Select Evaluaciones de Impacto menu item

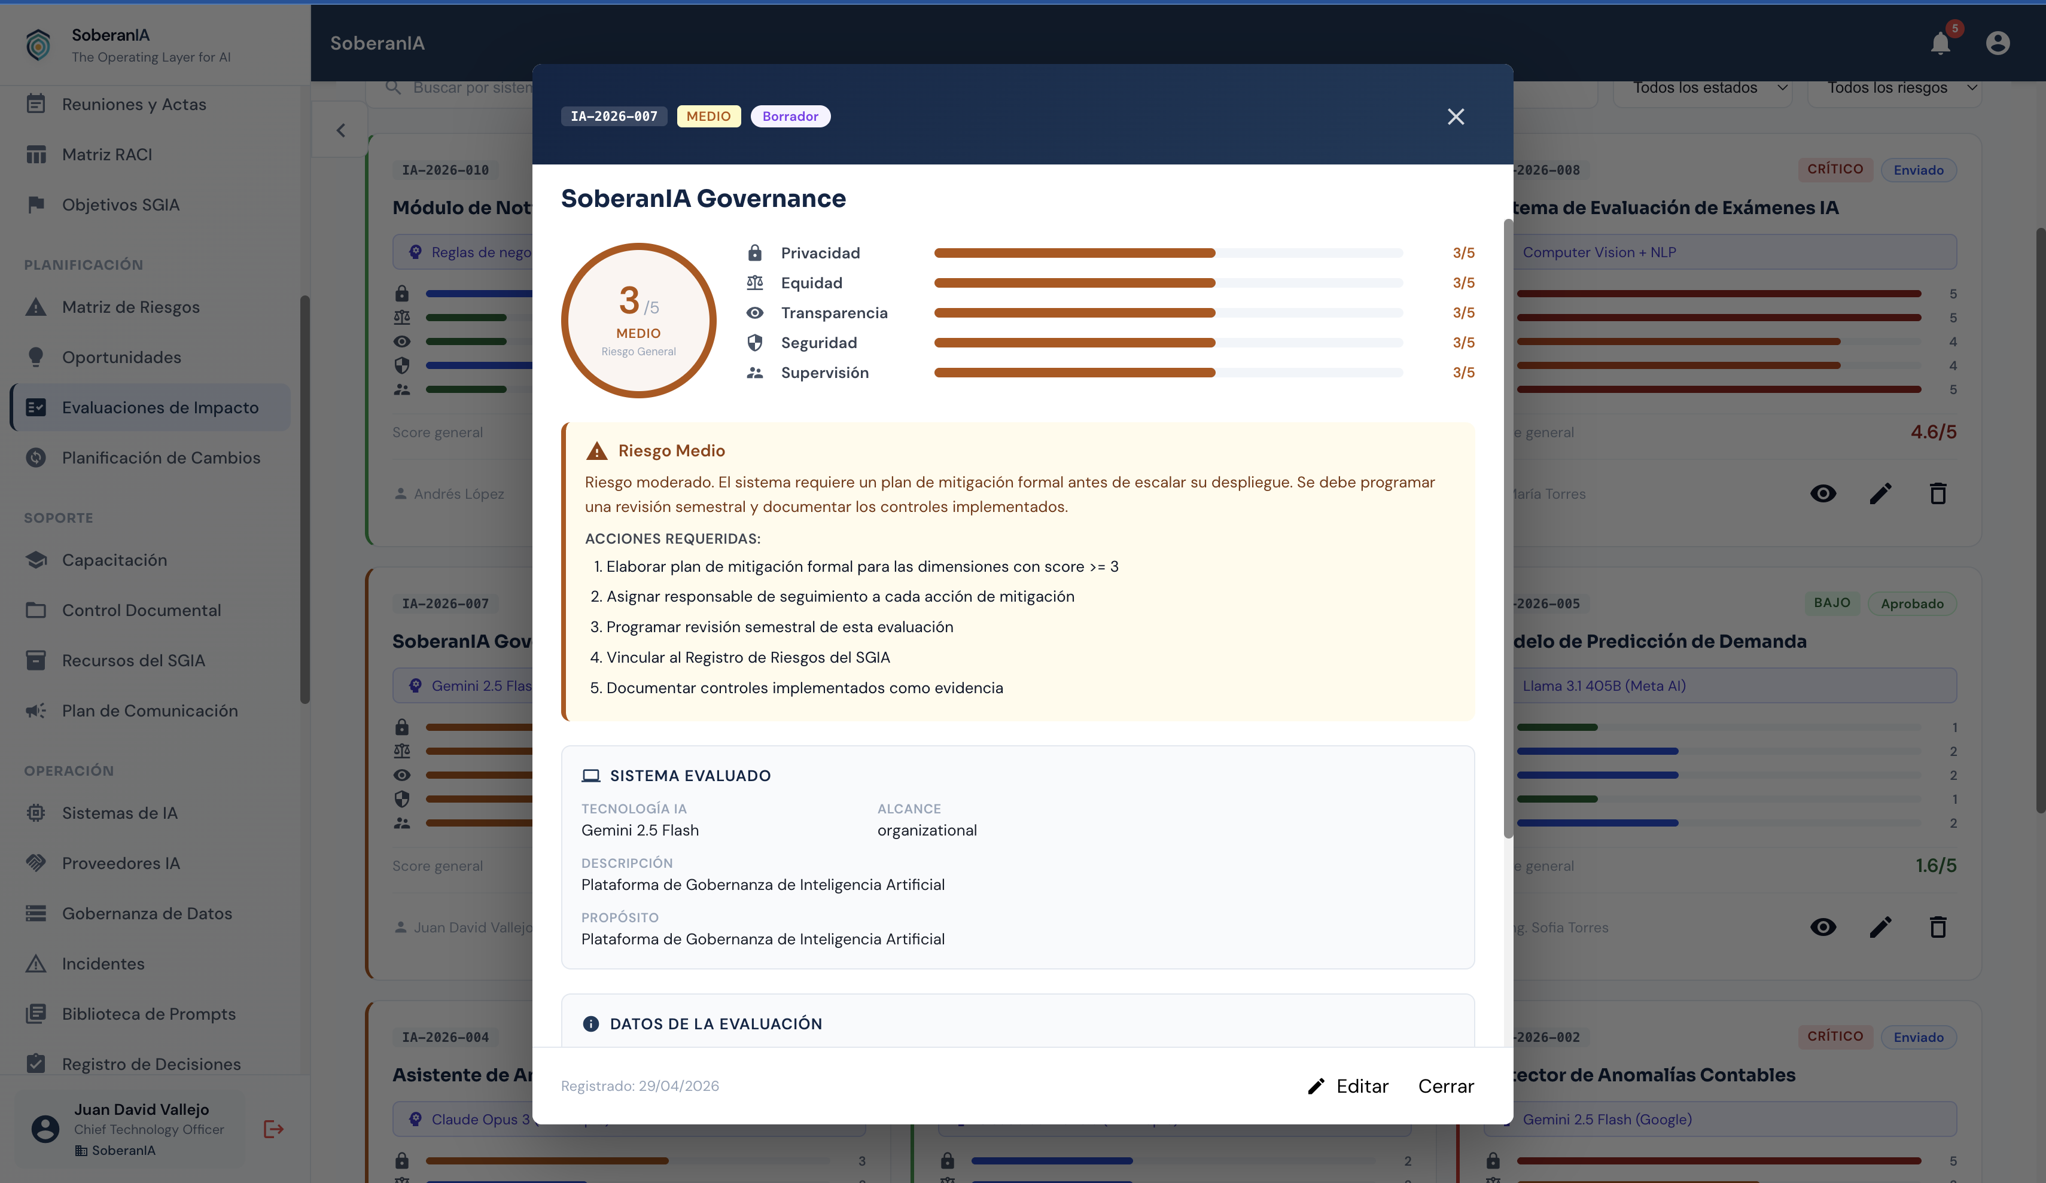[x=150, y=407]
